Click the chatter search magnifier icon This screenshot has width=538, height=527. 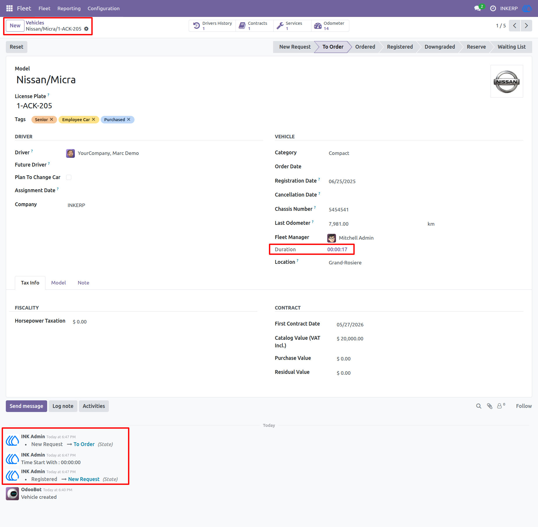click(x=479, y=406)
